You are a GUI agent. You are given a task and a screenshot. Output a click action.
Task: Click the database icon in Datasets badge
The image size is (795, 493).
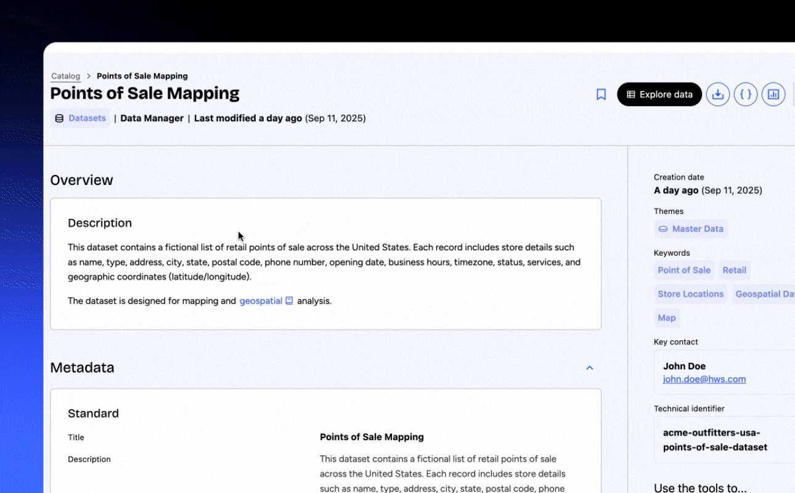[x=59, y=118]
